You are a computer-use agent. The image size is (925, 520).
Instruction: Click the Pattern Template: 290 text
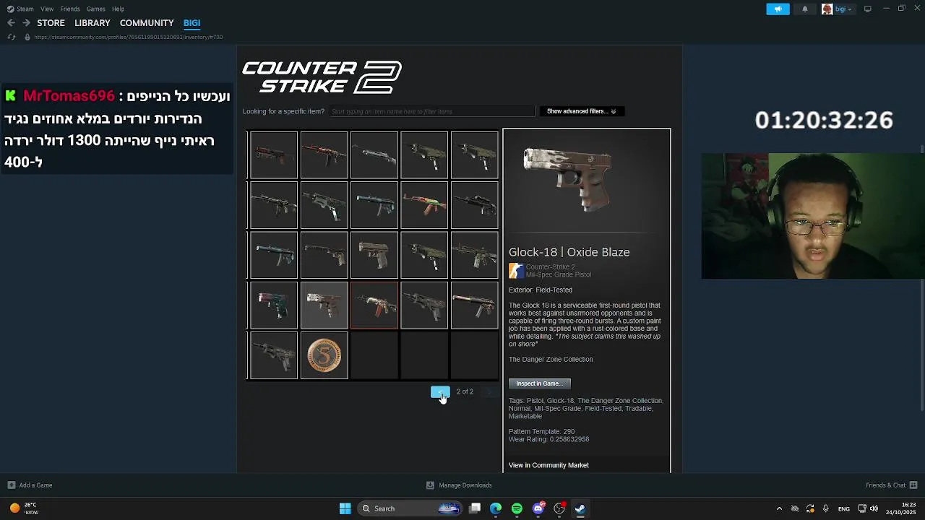[x=541, y=432]
